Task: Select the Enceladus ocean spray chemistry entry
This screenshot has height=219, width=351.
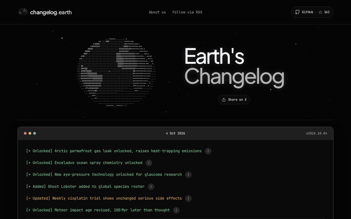Action: click(x=84, y=163)
